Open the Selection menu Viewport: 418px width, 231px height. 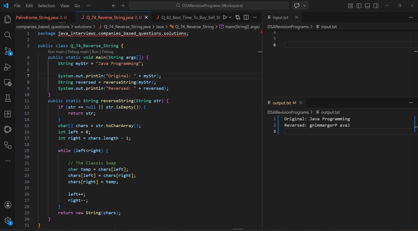46,6
